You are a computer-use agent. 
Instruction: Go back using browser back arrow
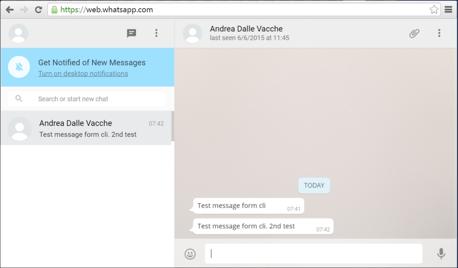click(x=10, y=10)
